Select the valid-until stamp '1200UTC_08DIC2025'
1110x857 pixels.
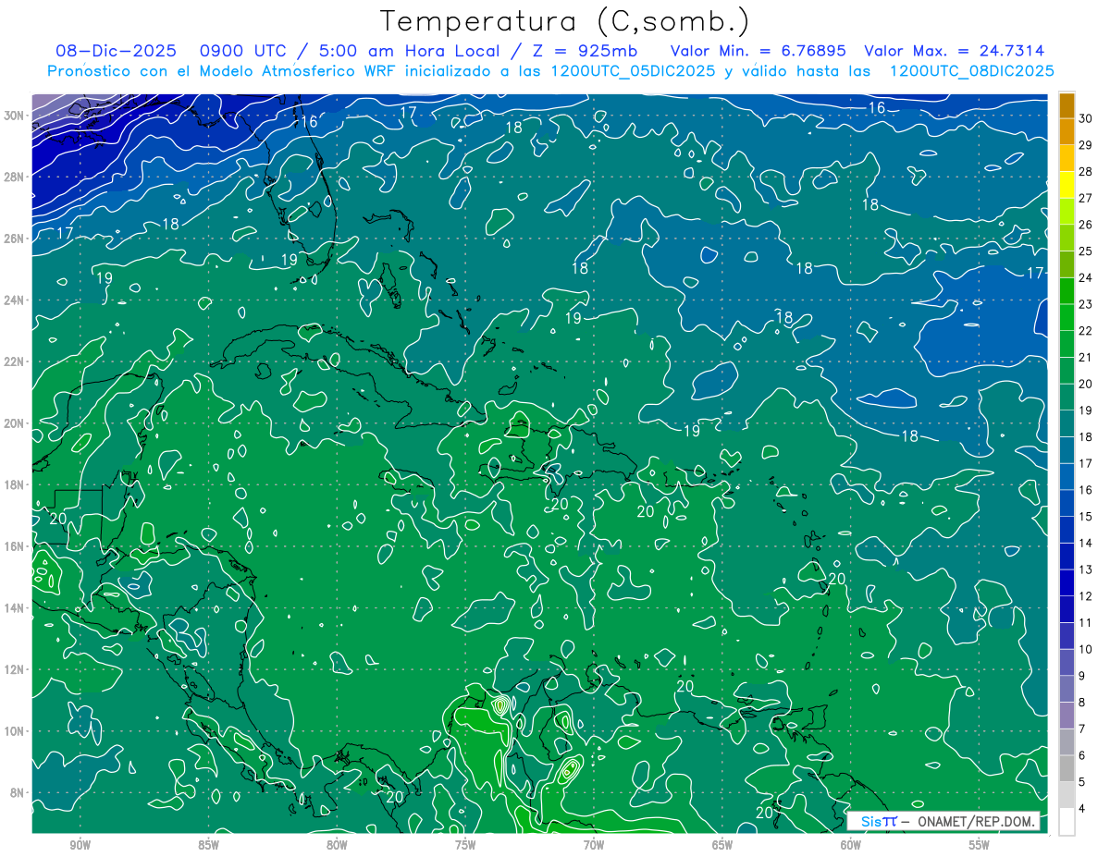pos(971,71)
